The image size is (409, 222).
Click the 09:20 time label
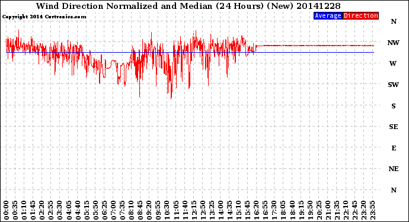point(149,210)
